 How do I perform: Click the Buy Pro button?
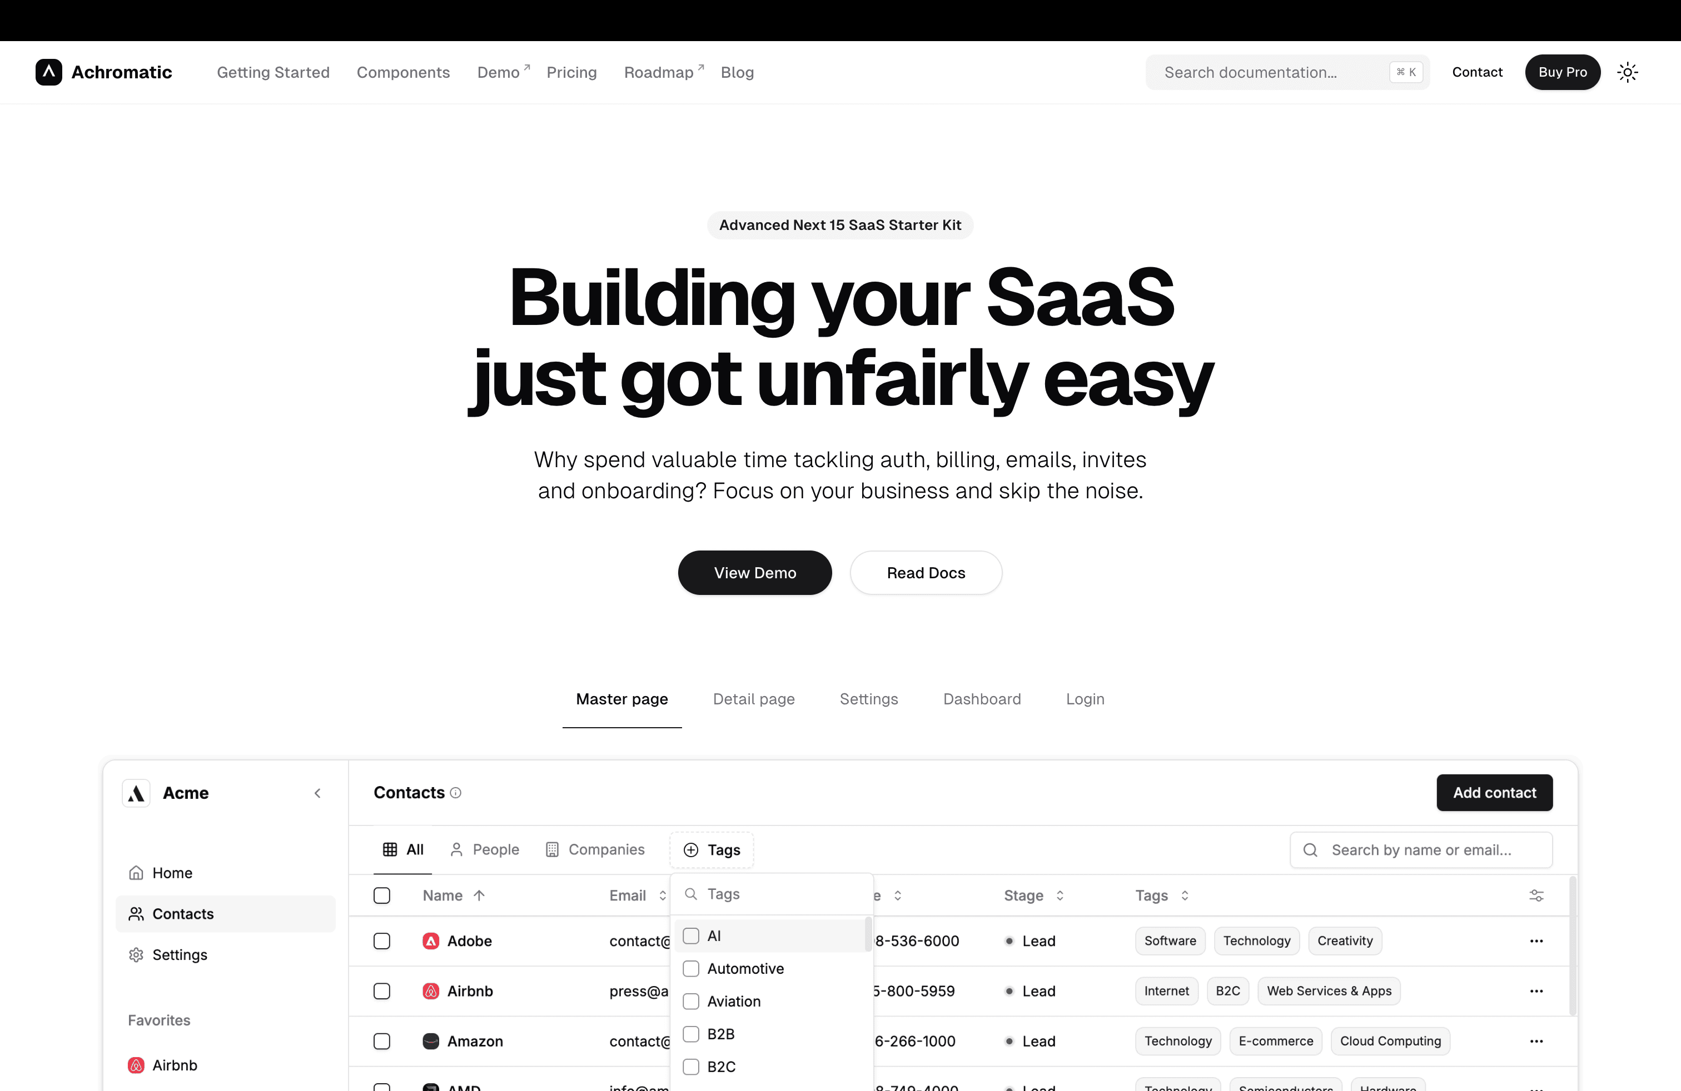pos(1561,71)
